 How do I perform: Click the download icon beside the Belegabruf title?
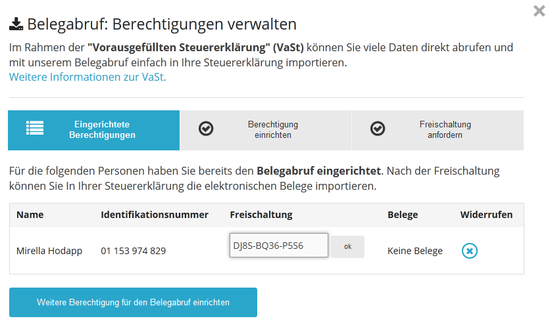(x=16, y=24)
